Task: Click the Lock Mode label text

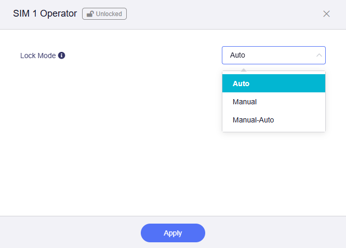Action: click(x=38, y=56)
